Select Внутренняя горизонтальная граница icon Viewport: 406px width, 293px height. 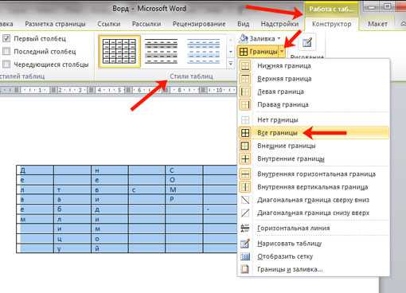pos(245,174)
